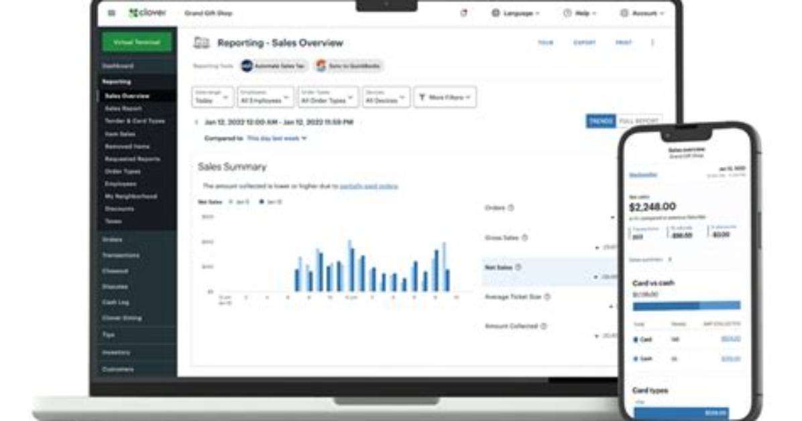Open the three-dot more options menu
The height and width of the screenshot is (421, 802).
(652, 42)
